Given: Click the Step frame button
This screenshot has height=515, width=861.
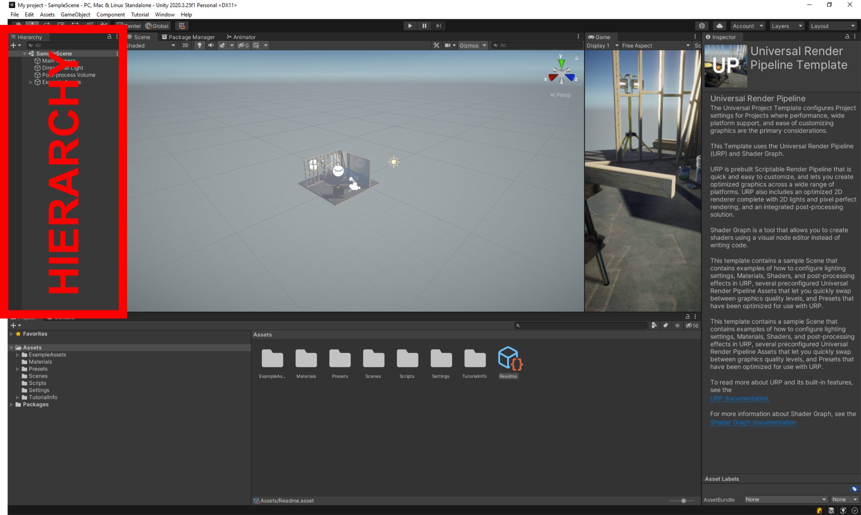Looking at the screenshot, I should click(x=438, y=26).
